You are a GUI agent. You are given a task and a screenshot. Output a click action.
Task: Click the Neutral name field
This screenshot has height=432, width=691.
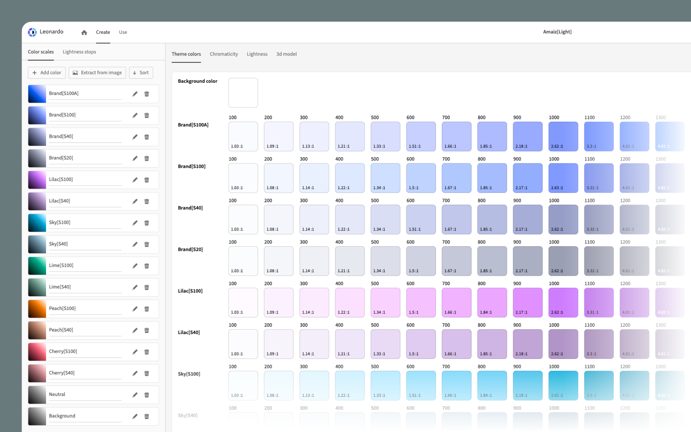(x=85, y=395)
